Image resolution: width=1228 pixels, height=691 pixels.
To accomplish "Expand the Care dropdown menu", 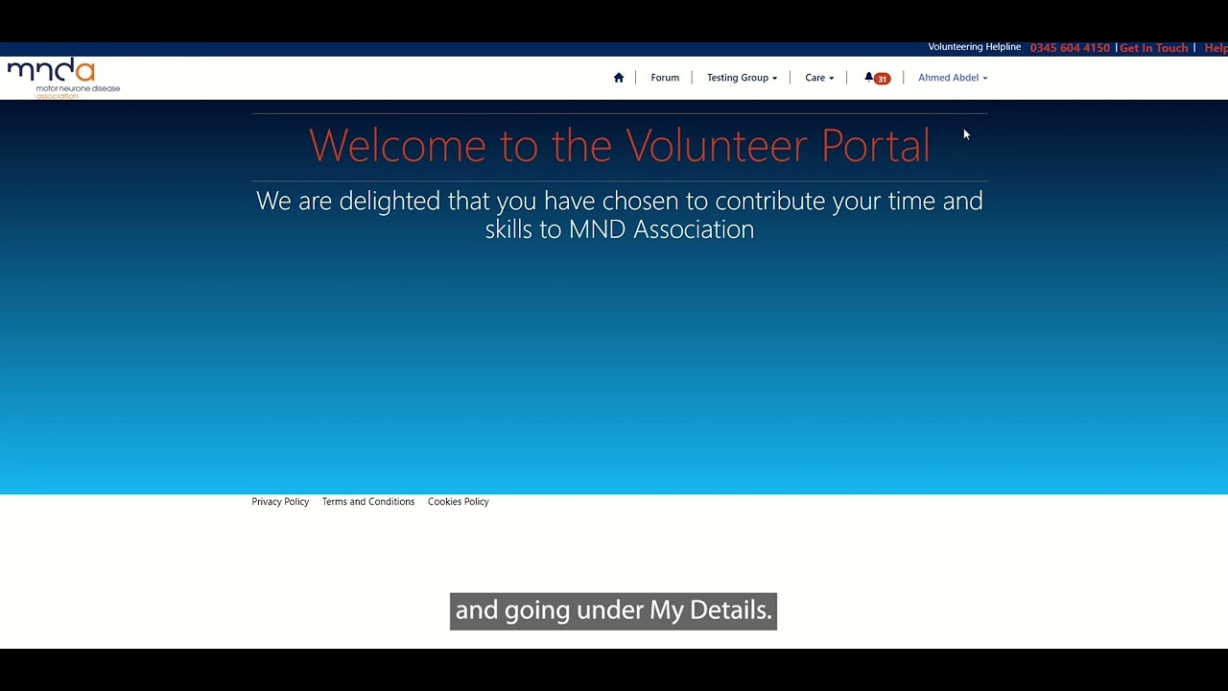I will tap(819, 78).
